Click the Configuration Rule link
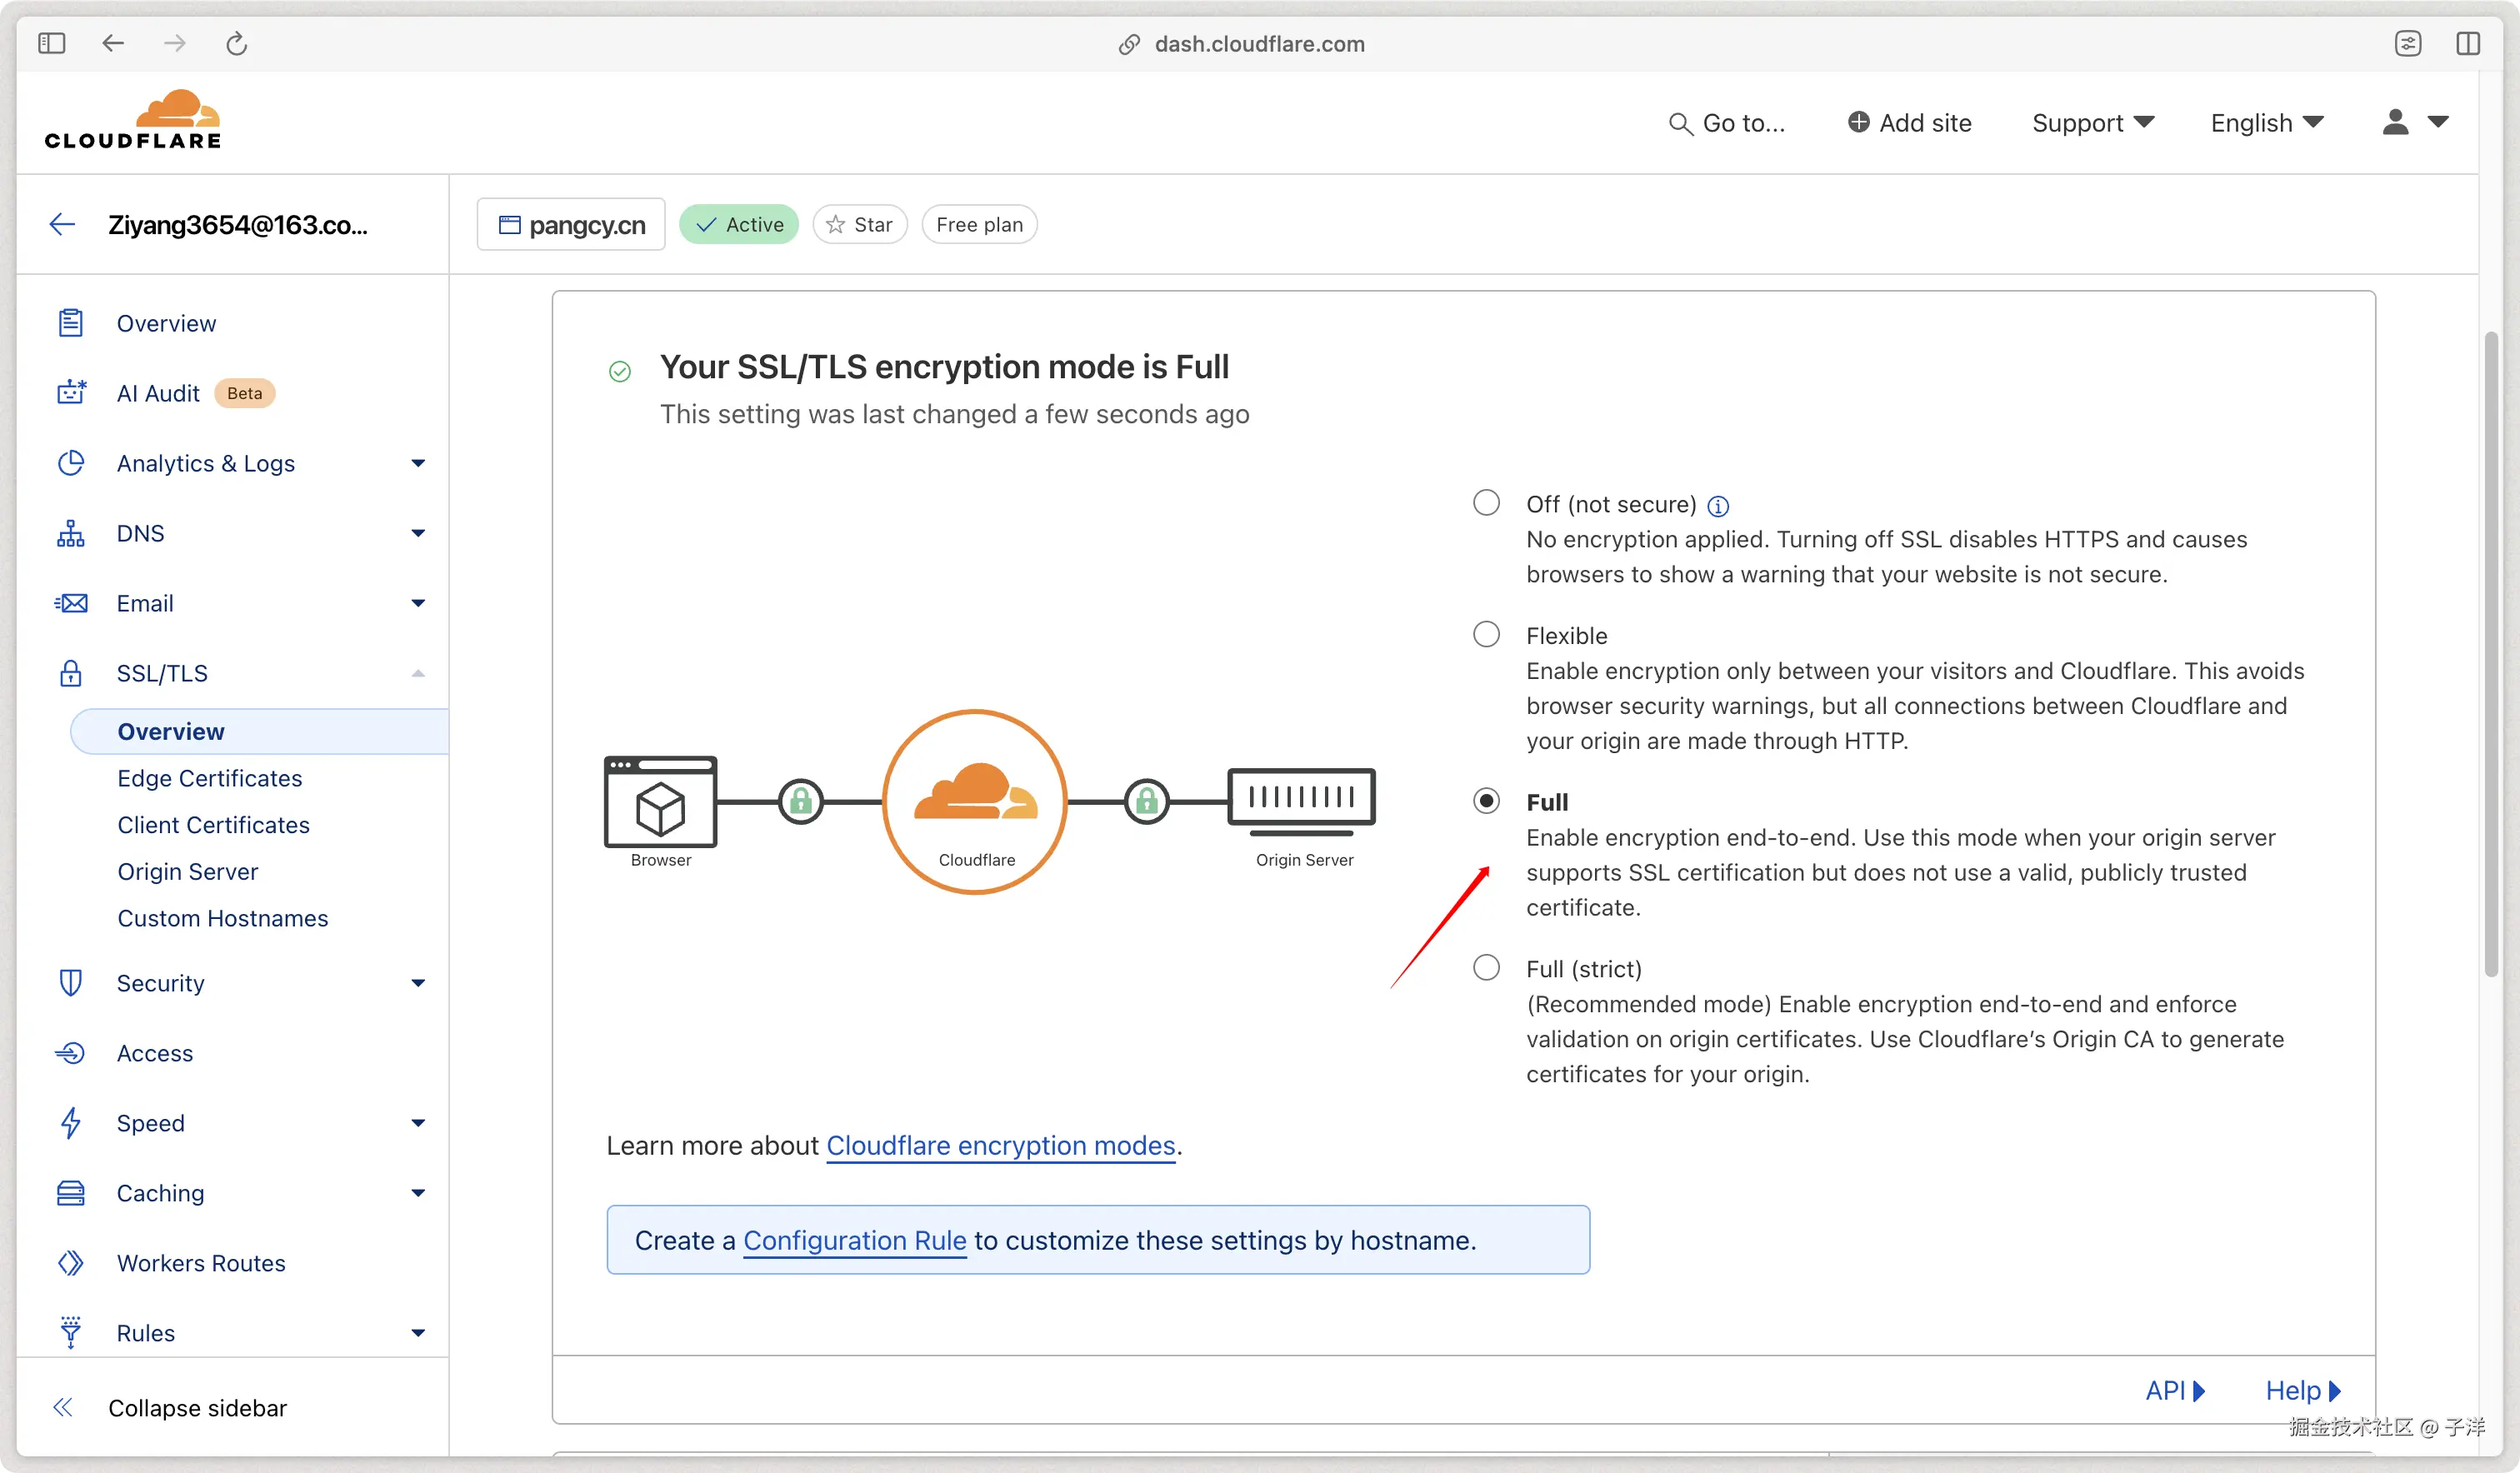The height and width of the screenshot is (1473, 2520). point(854,1240)
